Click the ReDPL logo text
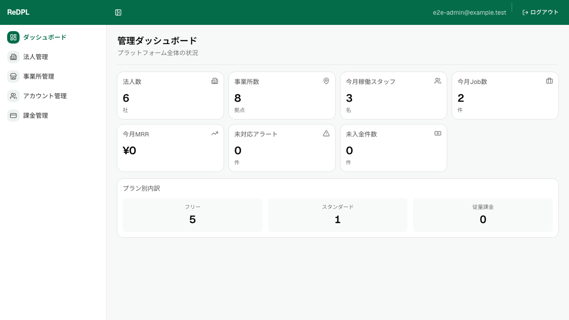The image size is (569, 320). point(18,12)
